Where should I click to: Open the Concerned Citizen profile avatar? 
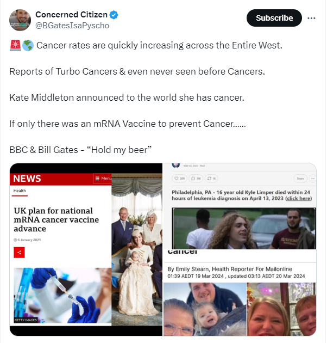click(20, 20)
